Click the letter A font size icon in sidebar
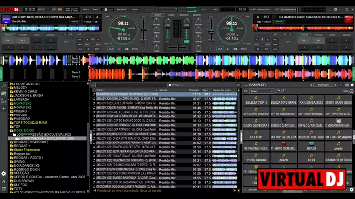The height and width of the screenshot is (199, 355). [x=4, y=181]
